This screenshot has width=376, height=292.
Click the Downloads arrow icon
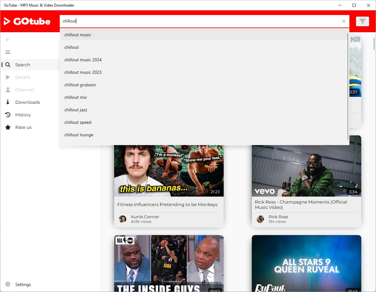click(8, 102)
